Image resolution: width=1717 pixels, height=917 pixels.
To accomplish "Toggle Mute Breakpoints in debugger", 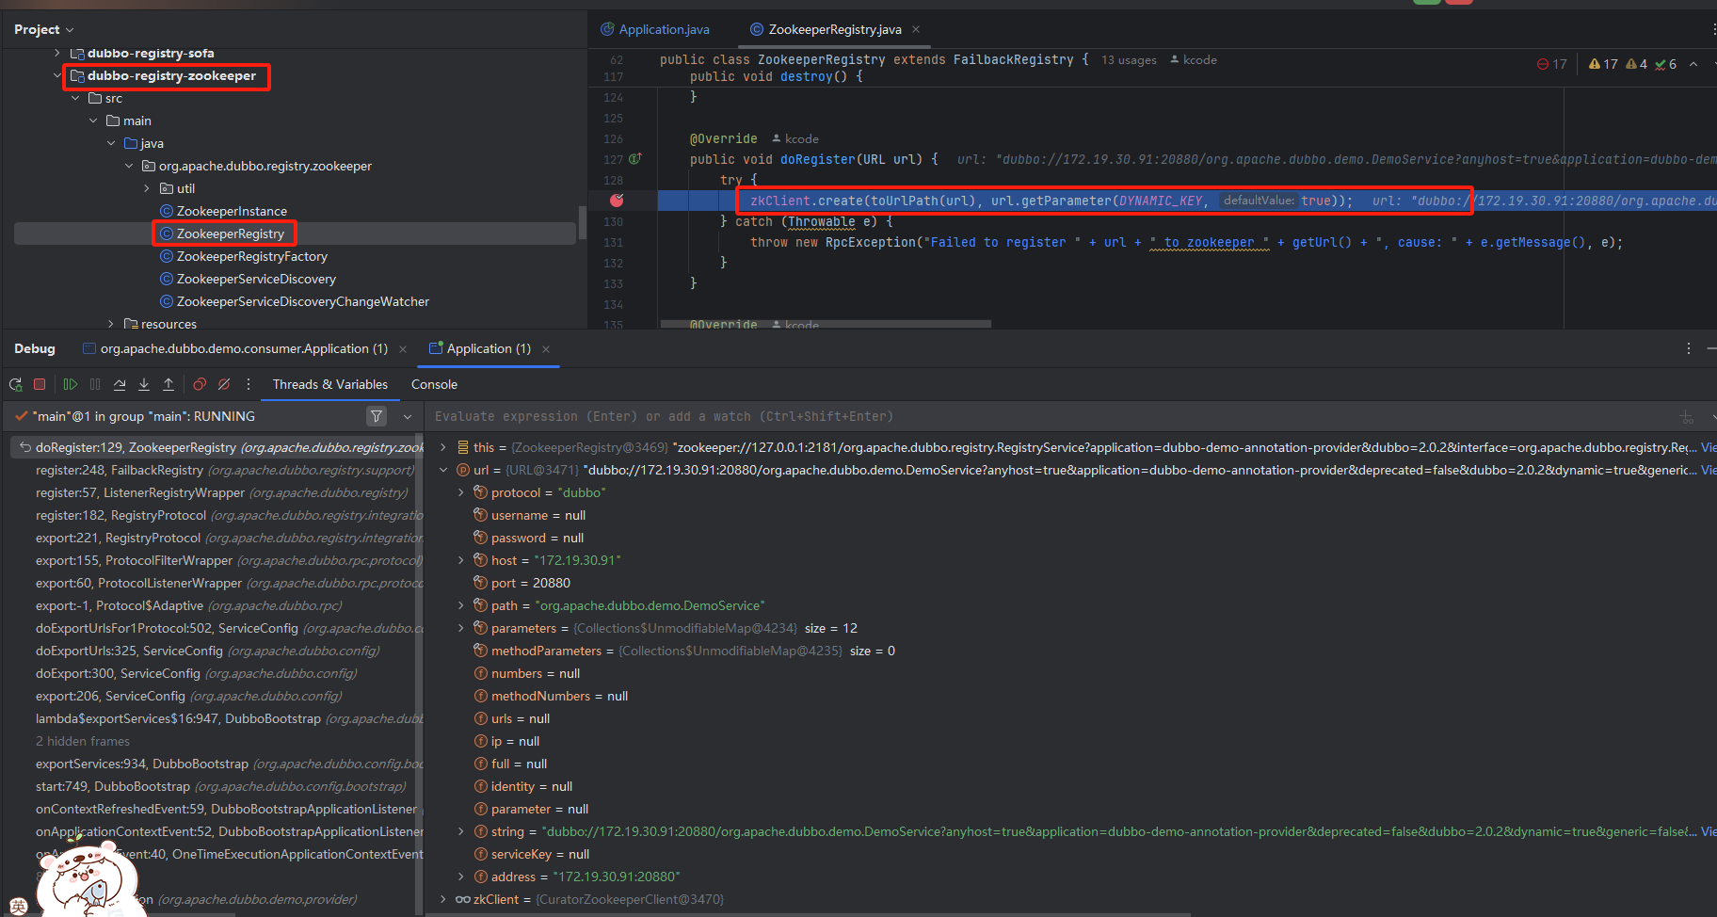I will click(x=224, y=384).
